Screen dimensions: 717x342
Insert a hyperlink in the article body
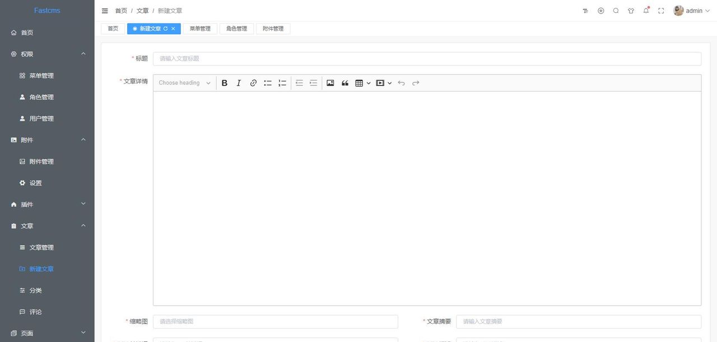253,82
